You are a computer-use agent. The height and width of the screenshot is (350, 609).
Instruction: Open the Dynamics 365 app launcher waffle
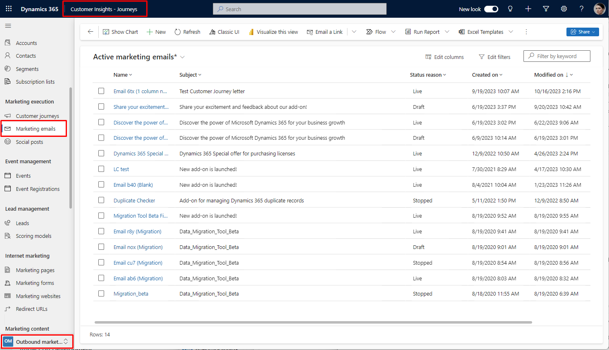click(x=9, y=9)
